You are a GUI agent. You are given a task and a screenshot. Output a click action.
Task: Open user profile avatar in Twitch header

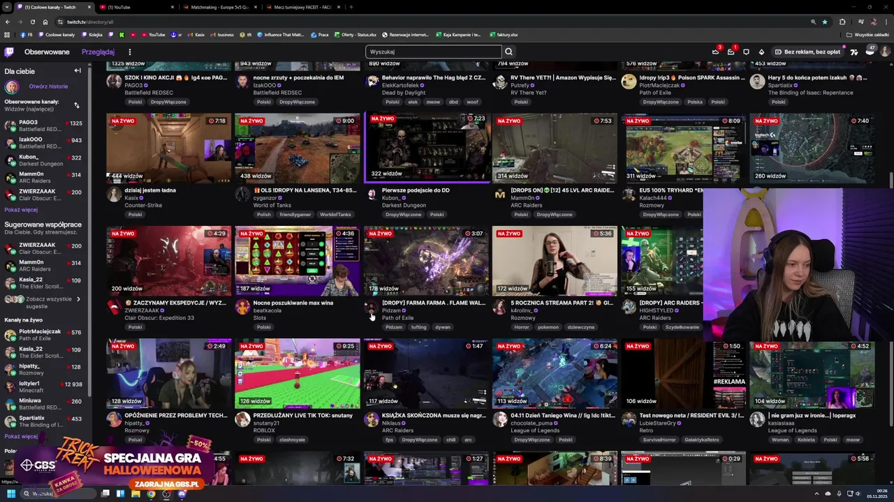[885, 52]
